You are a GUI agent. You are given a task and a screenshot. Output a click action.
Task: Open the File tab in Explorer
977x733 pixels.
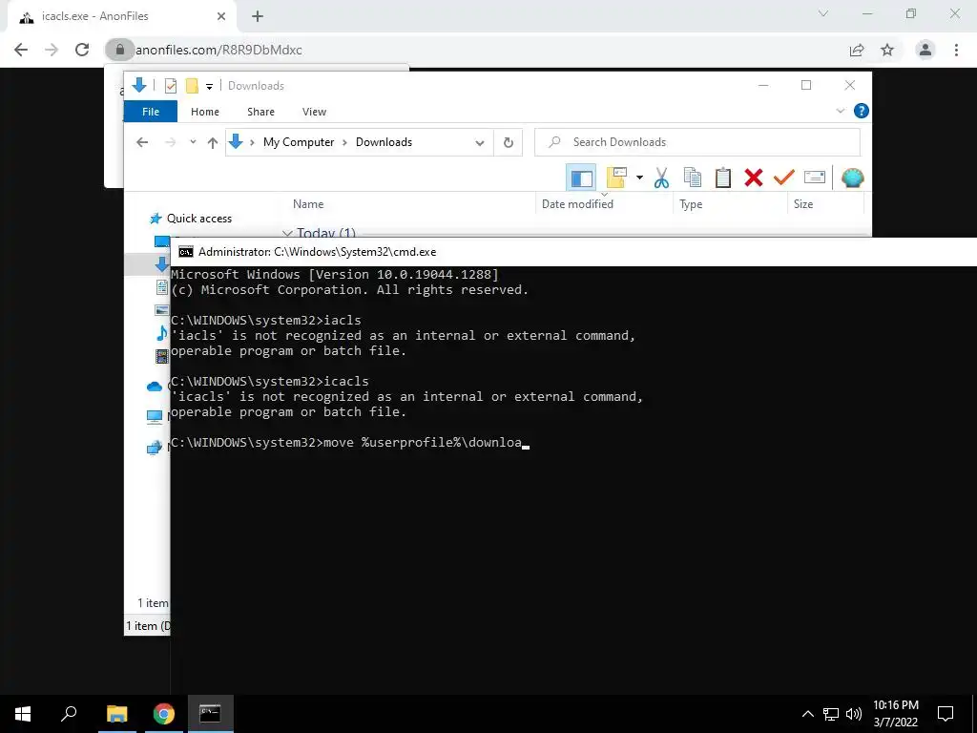coord(151,112)
